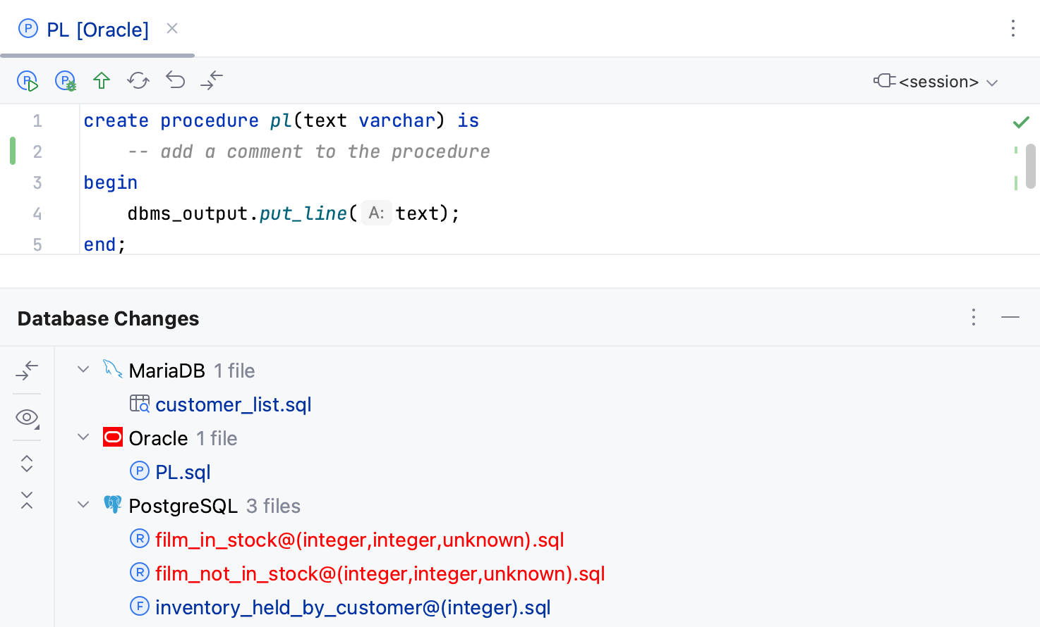Open the diff viewer from the editor toolbar
Viewport: 1040px width, 627px height.
[x=211, y=80]
